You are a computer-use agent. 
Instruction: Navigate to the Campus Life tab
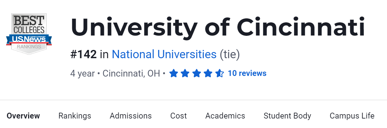(x=352, y=116)
